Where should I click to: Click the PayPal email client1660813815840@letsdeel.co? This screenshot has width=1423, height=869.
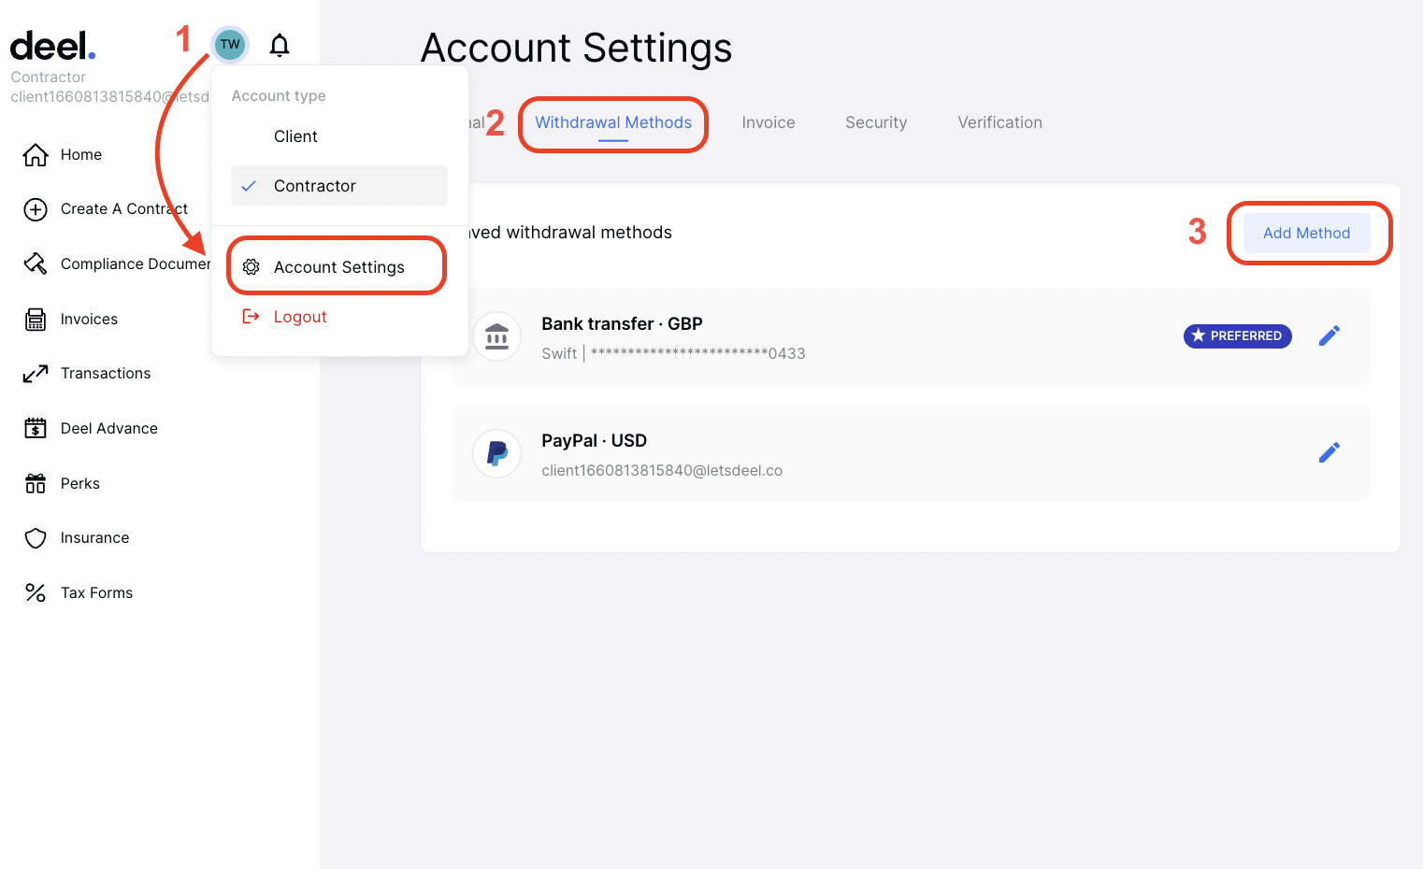662,471
